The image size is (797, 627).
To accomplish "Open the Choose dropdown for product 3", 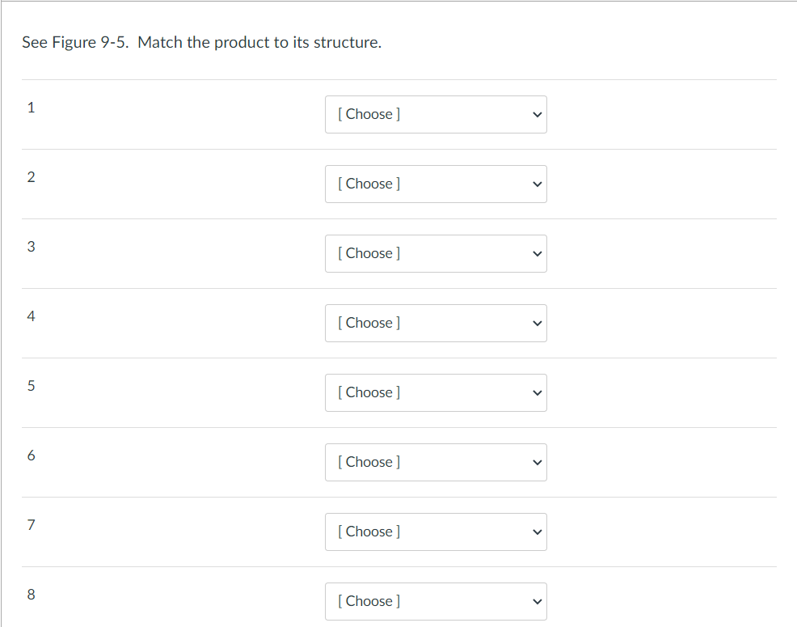I will pos(436,254).
